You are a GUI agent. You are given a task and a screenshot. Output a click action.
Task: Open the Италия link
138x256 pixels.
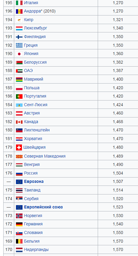(31, 3)
